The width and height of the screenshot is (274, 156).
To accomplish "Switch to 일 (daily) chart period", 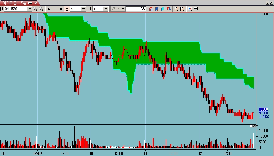I will pos(49,9).
